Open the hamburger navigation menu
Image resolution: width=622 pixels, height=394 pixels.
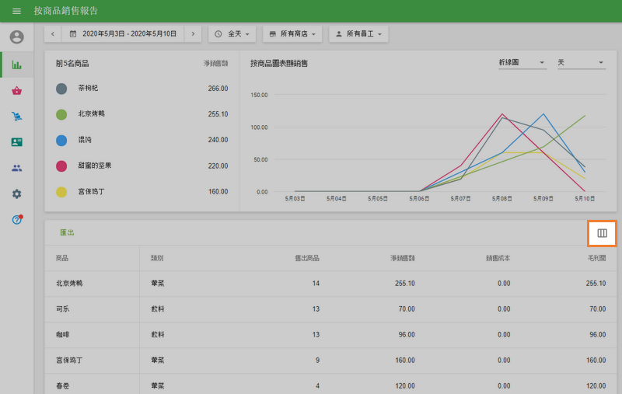16,11
